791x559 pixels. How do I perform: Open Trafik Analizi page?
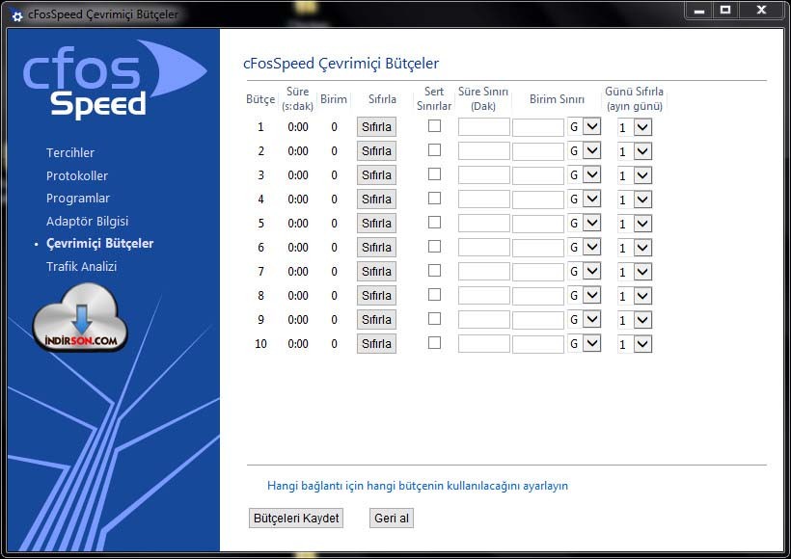(x=81, y=266)
